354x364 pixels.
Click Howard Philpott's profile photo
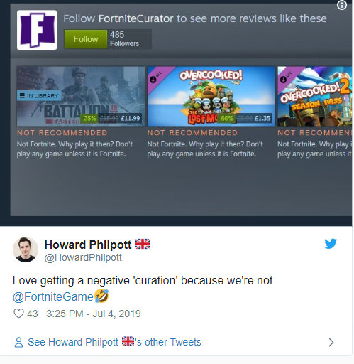click(x=26, y=250)
